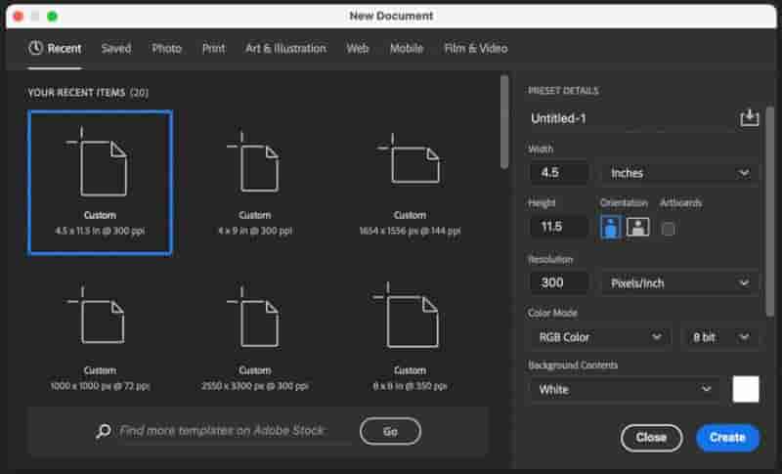The image size is (782, 474).
Task: Switch to the Print tab
Action: (x=213, y=48)
